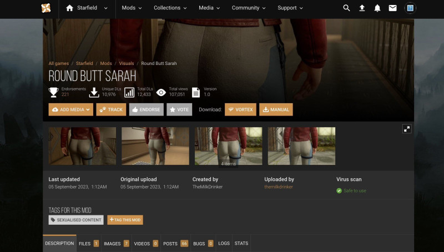Open the Community menu
This screenshot has height=252, width=444.
coord(249,8)
